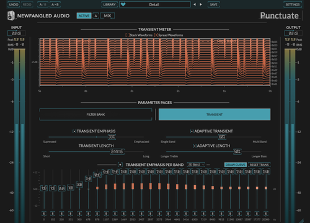Open the SETTINGS menu
This screenshot has width=310, height=223.
coord(293,4)
